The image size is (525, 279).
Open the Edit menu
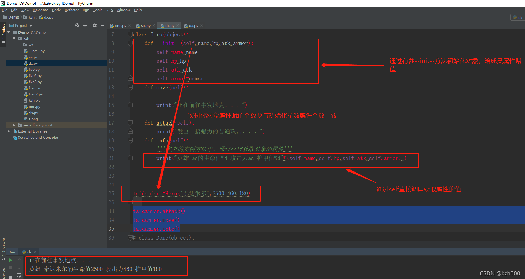click(14, 10)
